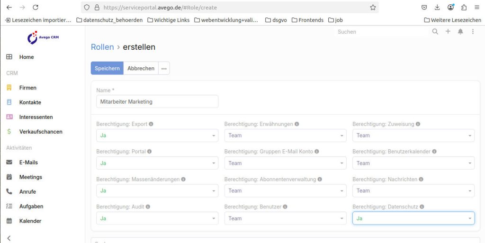Click the Rollen breadcrumb link

coord(102,47)
